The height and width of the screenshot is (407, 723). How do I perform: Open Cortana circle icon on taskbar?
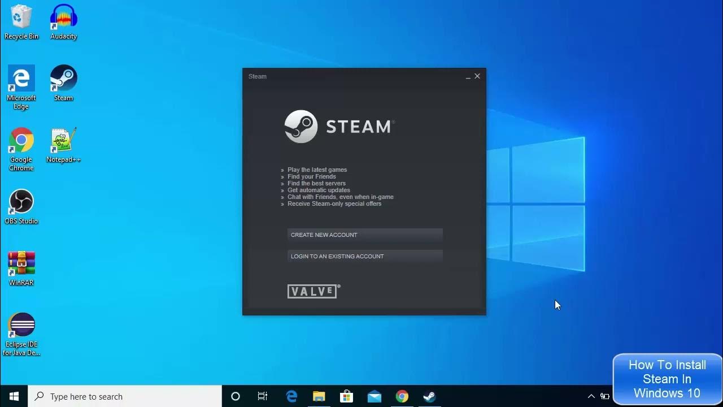236,396
